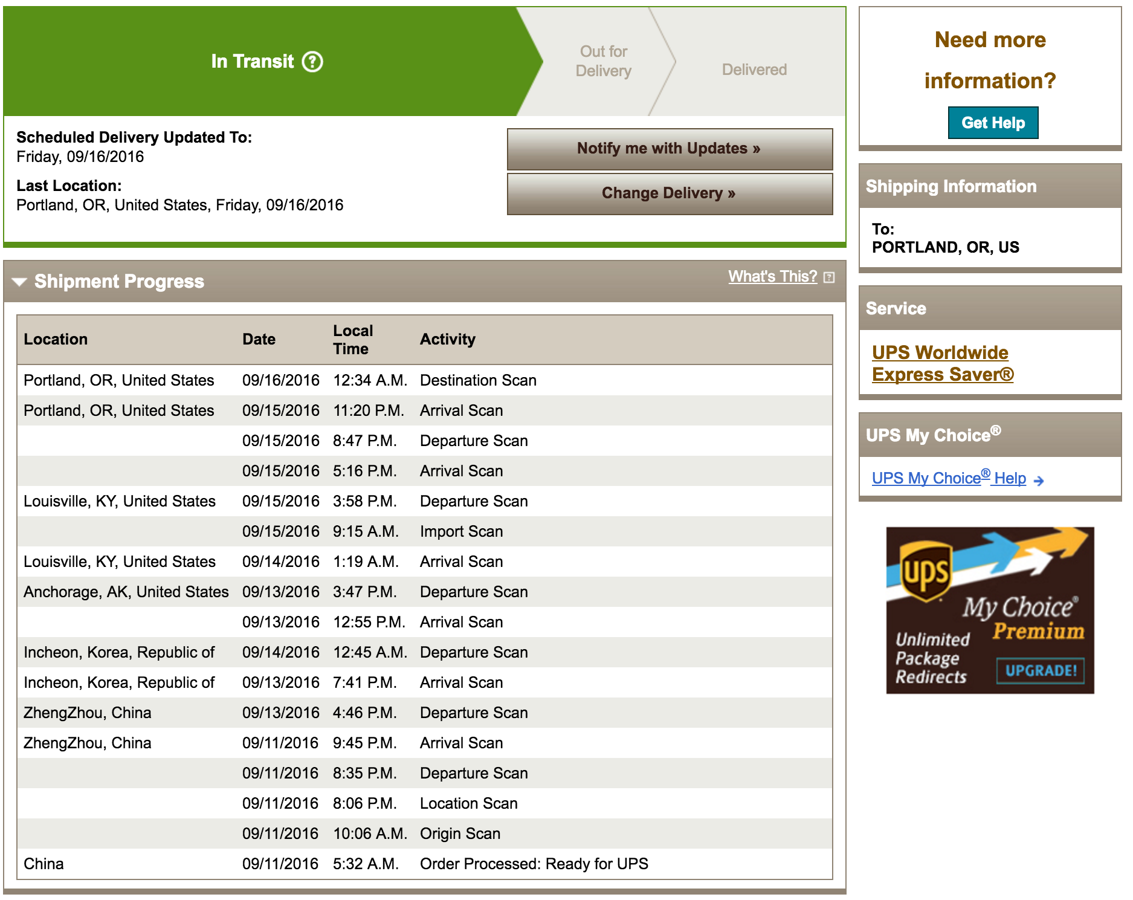
Task: Click the China location cell in last row
Action: (x=44, y=864)
